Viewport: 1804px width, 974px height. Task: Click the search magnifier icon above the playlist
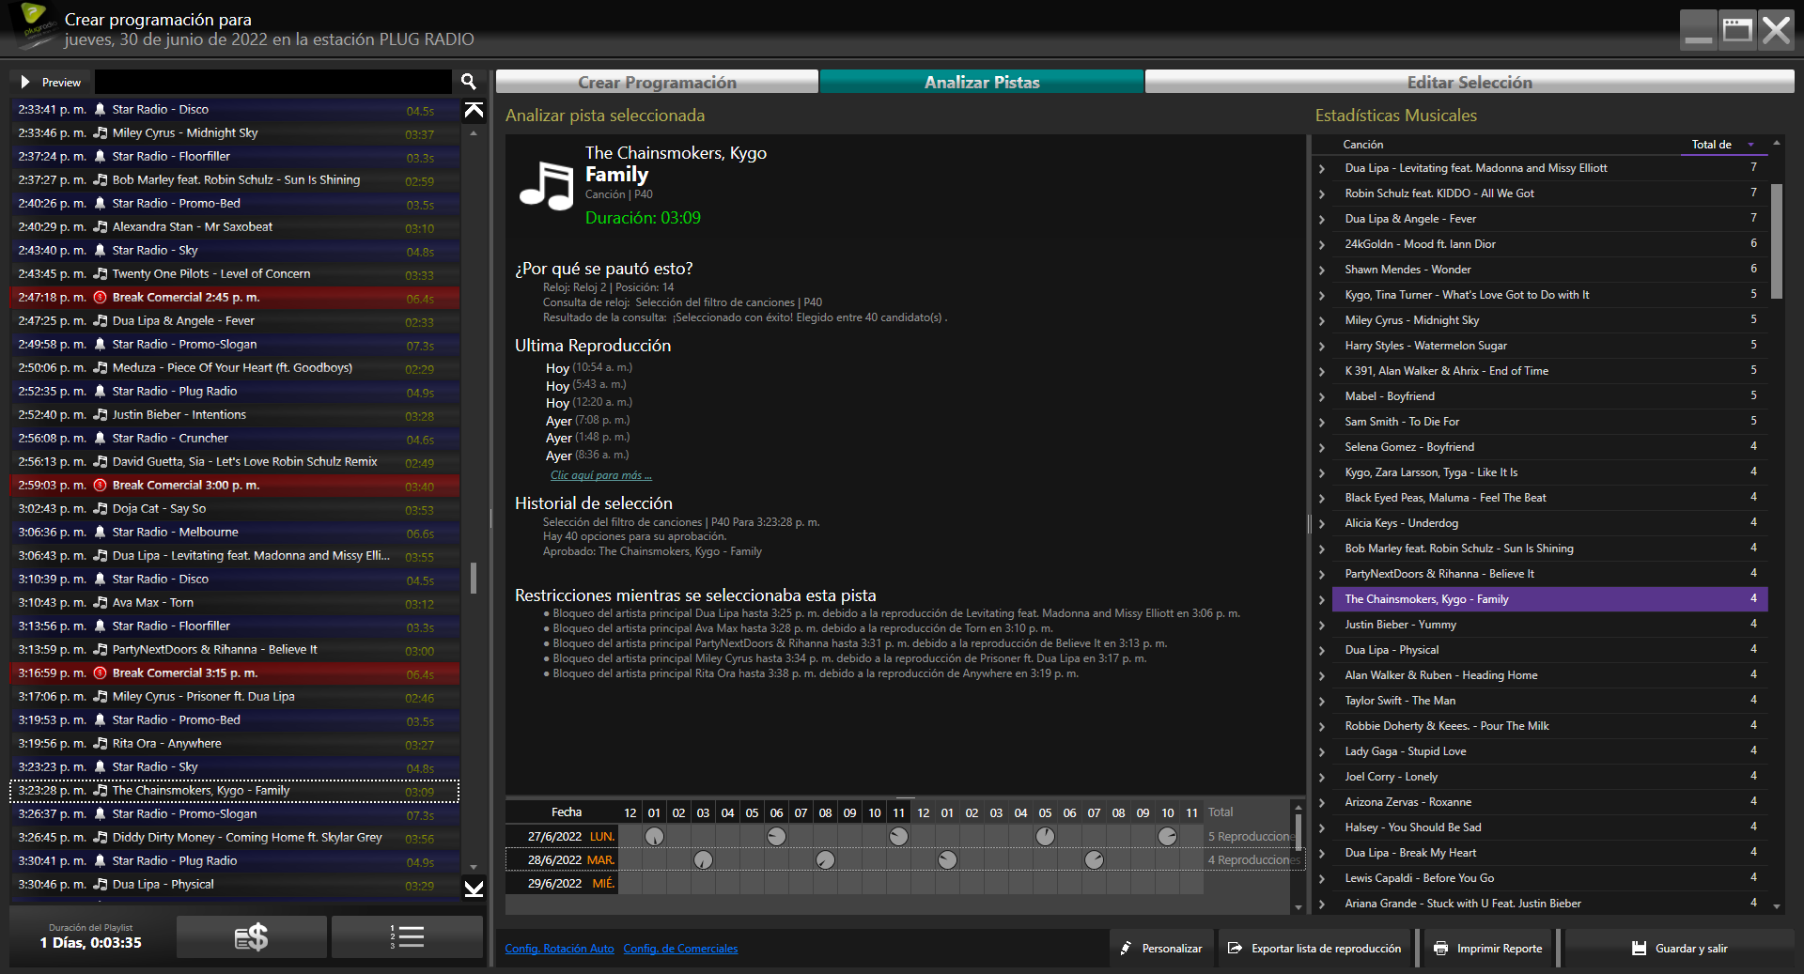coord(469,82)
